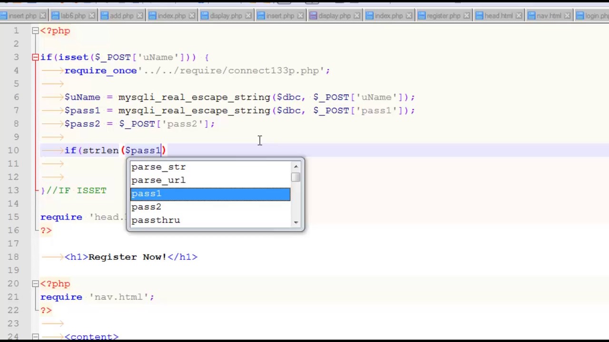The image size is (609, 342).
Task: Click "isset" keyword on line 3
Action: tap(73, 57)
